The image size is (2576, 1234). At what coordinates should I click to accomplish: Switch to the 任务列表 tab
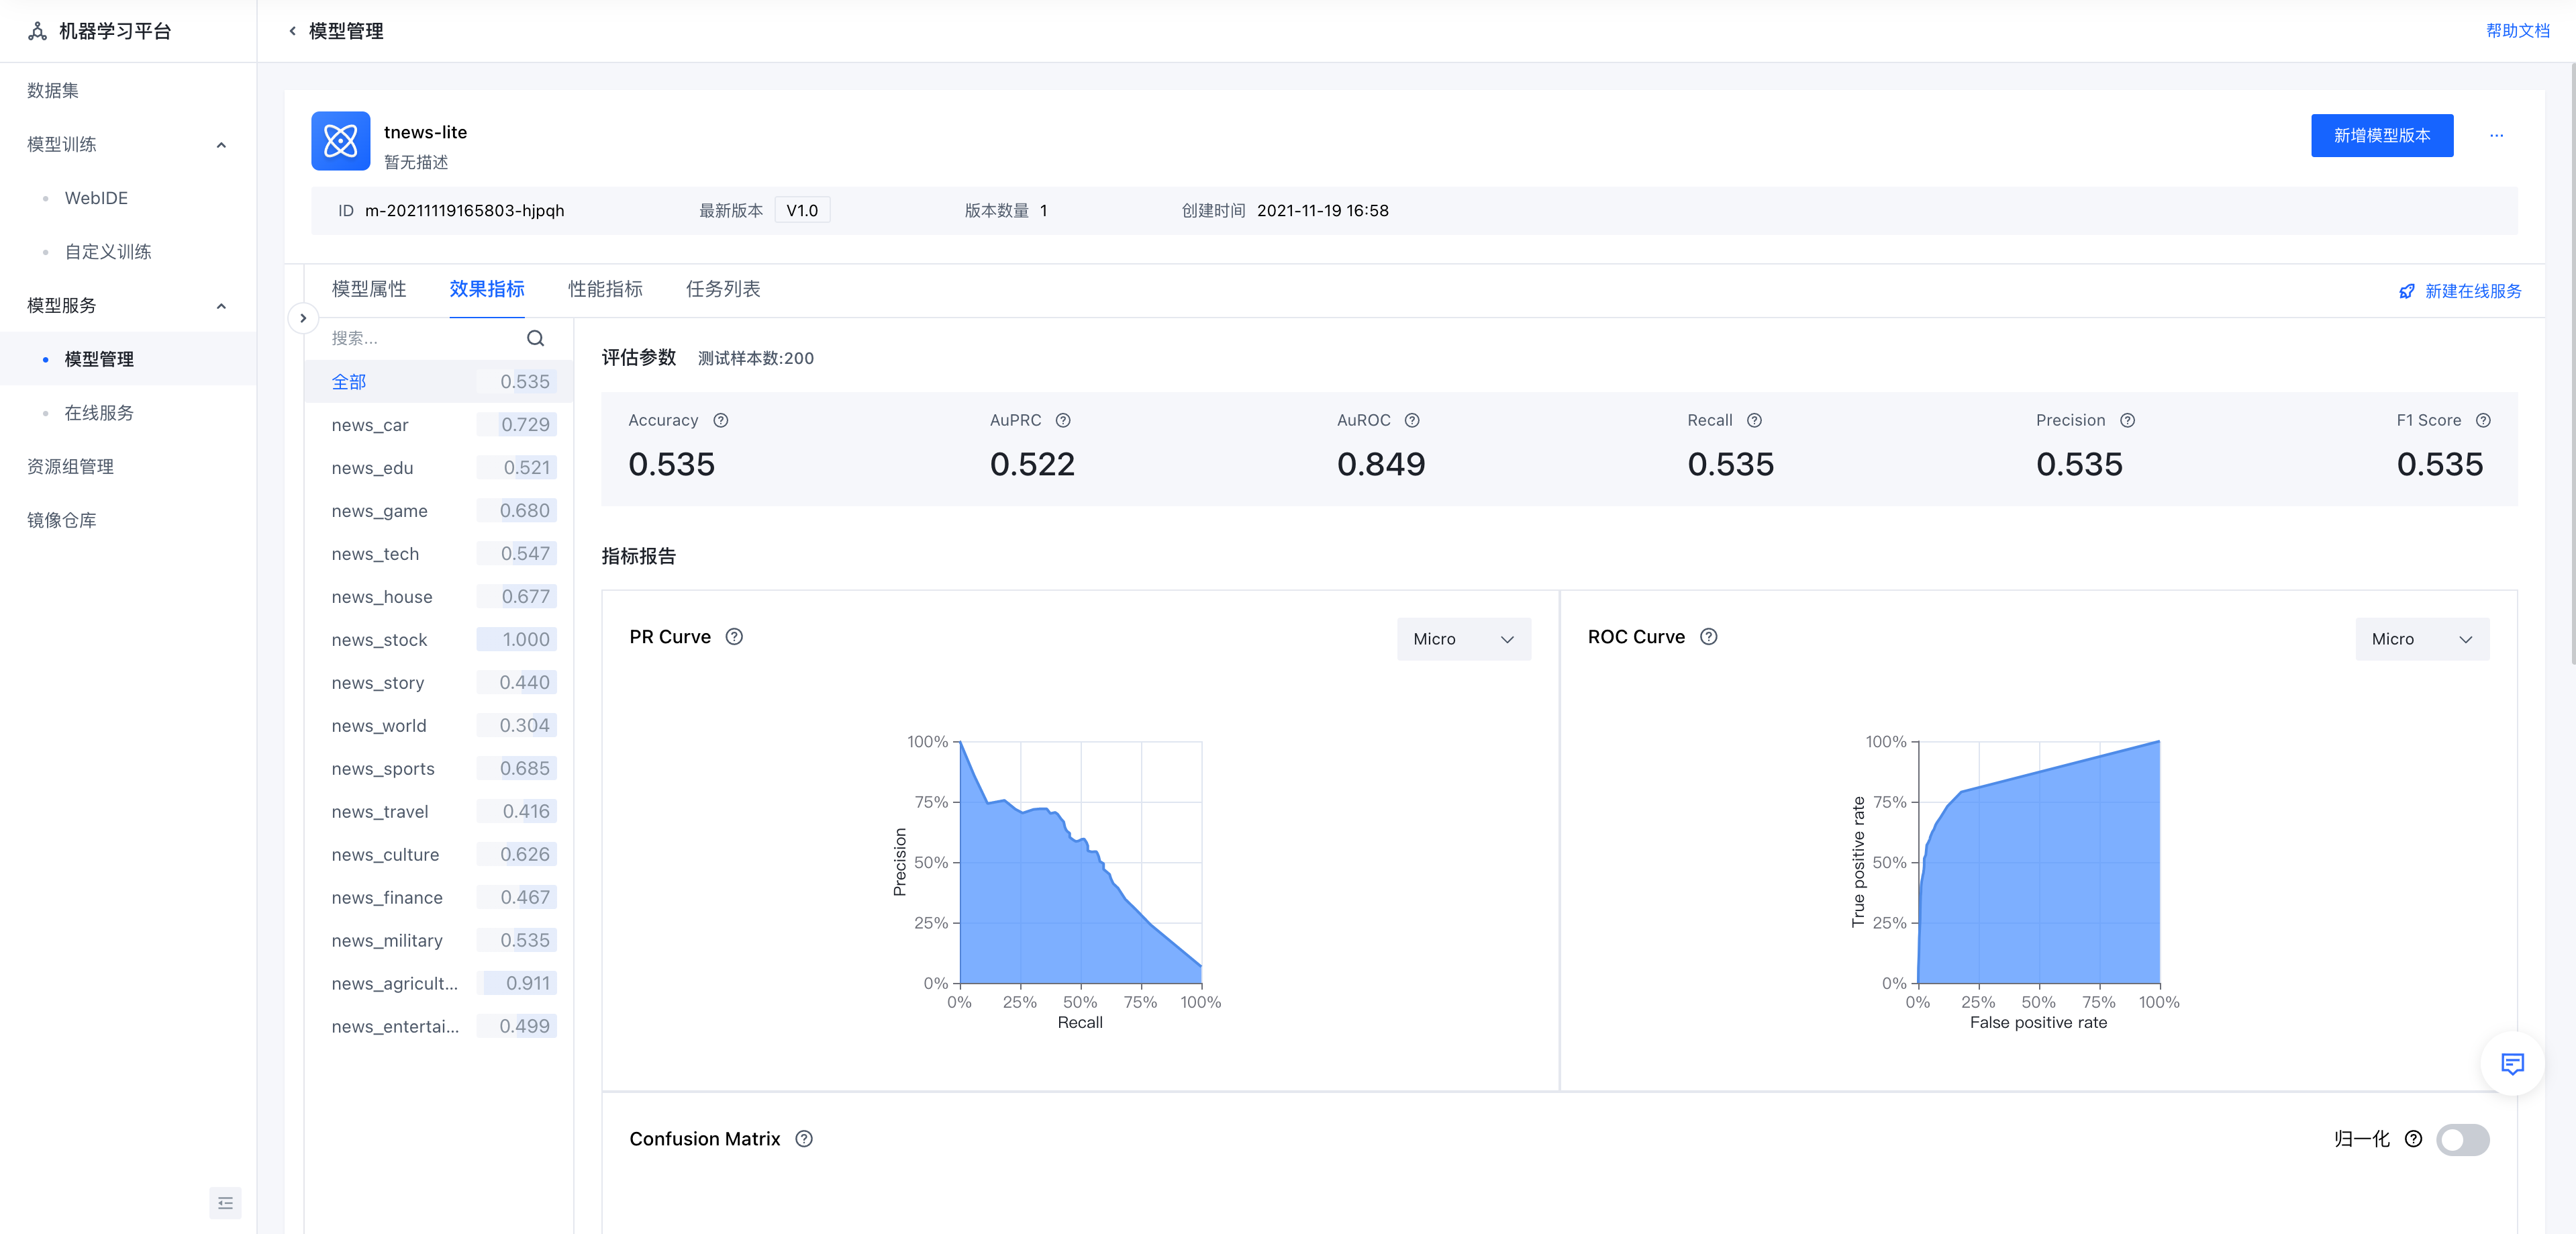(x=723, y=290)
